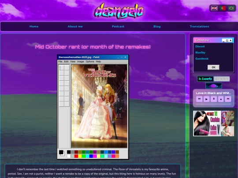The image size is (238, 178).
Task: Select the periwinkle swatch in Paint palette
Action: (x=110, y=156)
